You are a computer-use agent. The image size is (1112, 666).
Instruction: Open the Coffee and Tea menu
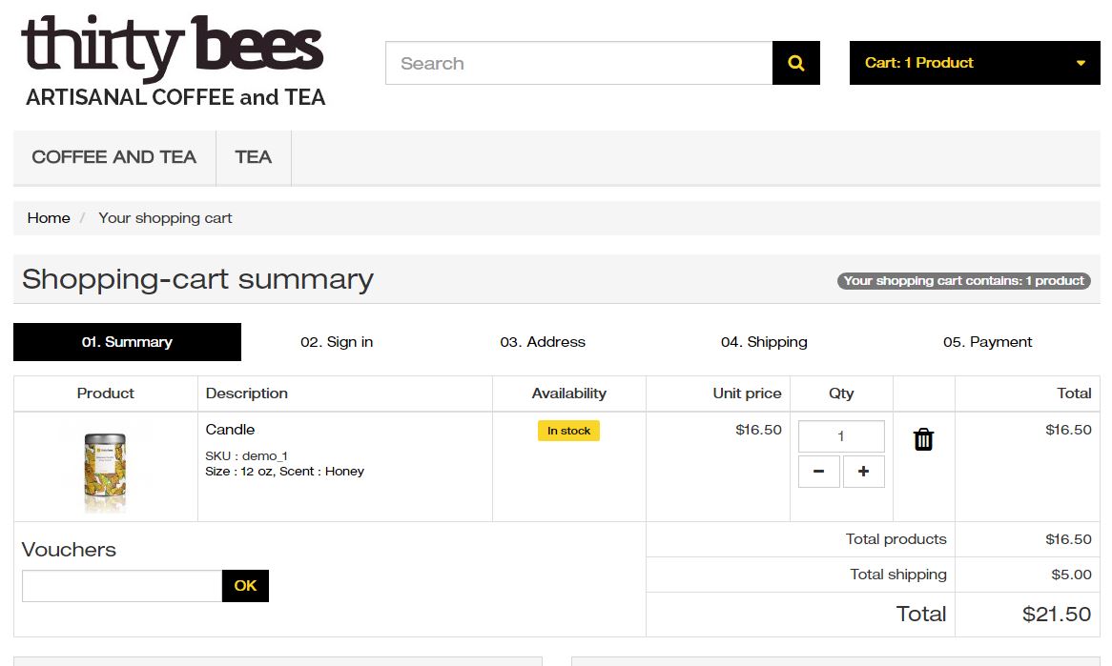pos(114,157)
